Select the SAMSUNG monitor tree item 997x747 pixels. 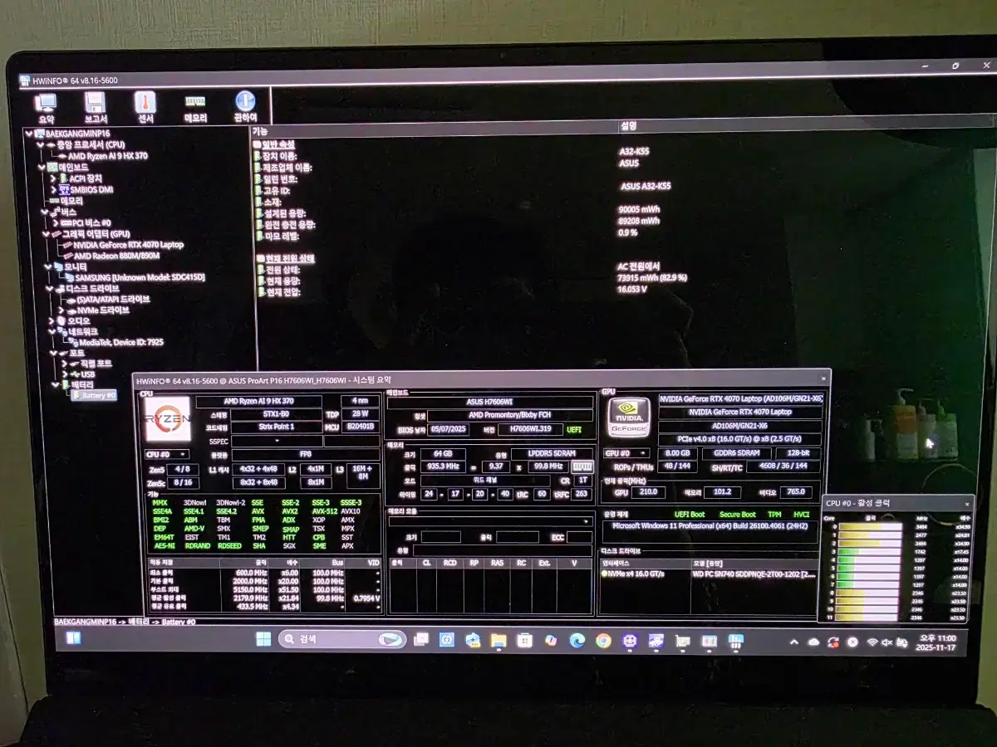tap(139, 277)
